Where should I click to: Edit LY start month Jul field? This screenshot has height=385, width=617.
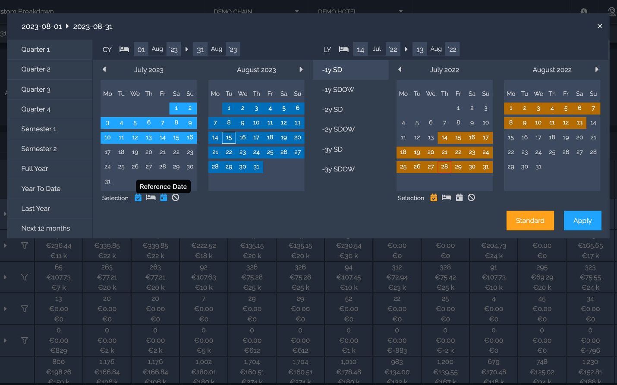(377, 50)
